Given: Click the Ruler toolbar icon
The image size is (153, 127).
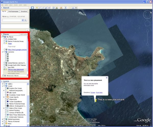Looking at the screenshot, I should (66, 8).
